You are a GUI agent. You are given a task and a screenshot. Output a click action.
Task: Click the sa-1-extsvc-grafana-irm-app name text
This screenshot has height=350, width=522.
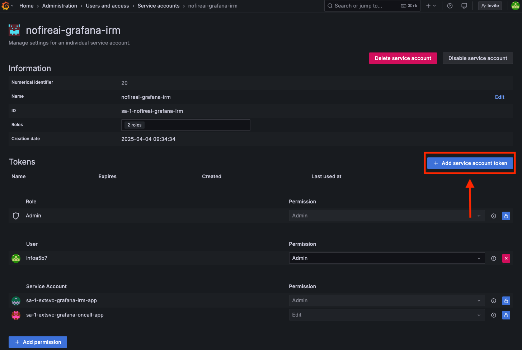[61, 300]
